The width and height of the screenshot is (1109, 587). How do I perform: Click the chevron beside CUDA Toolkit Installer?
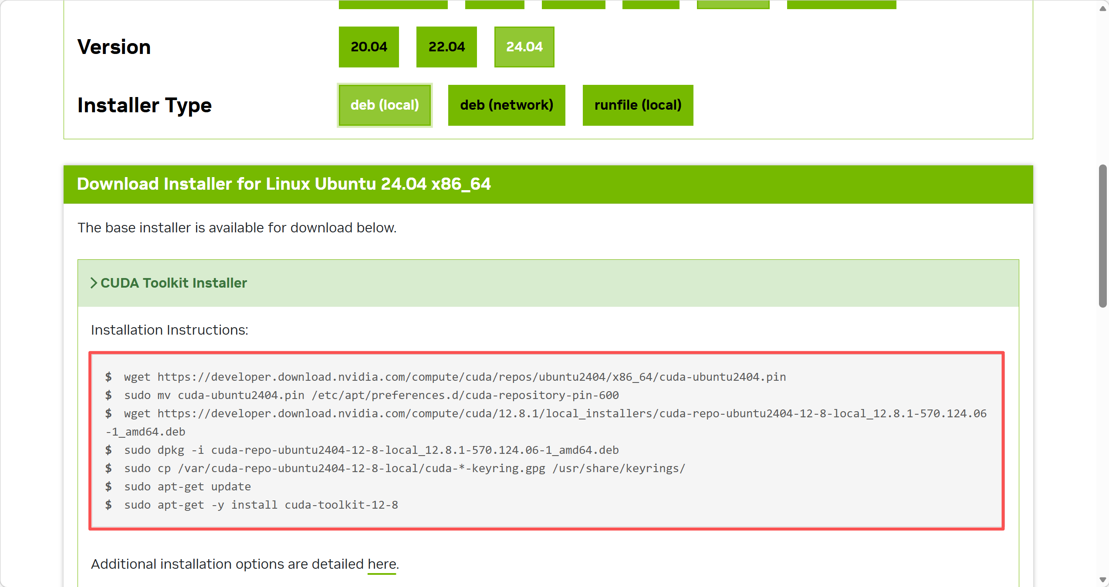pos(93,283)
